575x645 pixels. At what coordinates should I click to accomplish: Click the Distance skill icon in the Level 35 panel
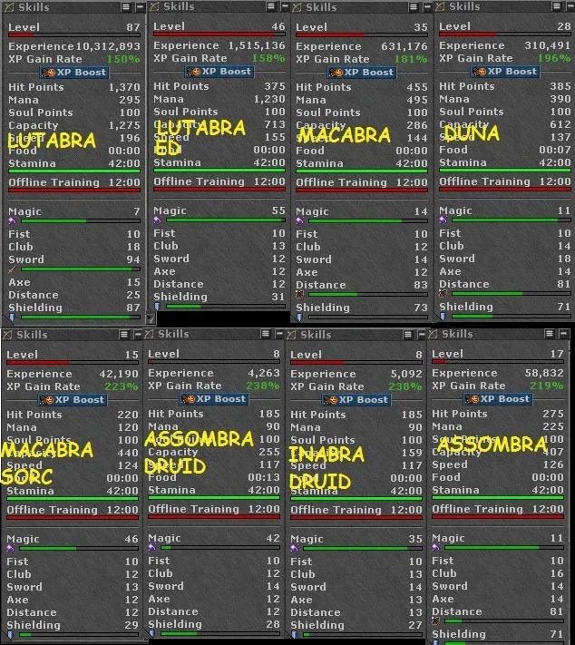[300, 295]
